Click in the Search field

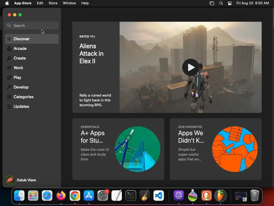coord(32,25)
